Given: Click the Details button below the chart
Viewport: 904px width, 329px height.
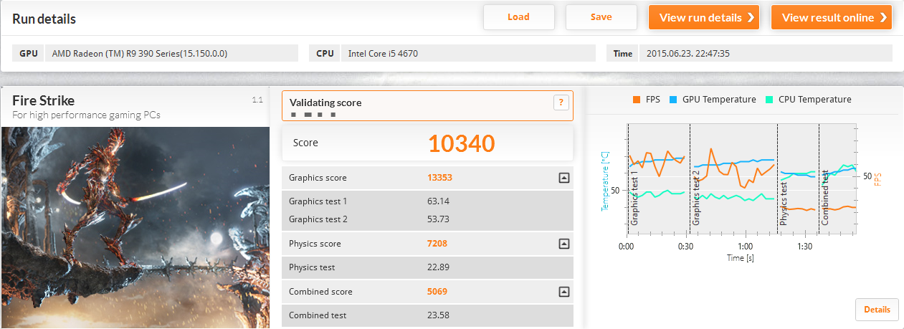Looking at the screenshot, I should tap(877, 310).
